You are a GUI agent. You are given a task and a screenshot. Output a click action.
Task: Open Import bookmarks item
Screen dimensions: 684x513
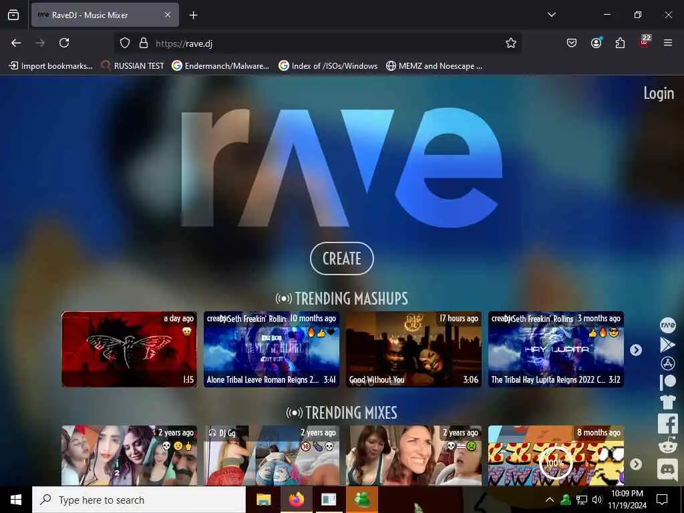pos(51,66)
